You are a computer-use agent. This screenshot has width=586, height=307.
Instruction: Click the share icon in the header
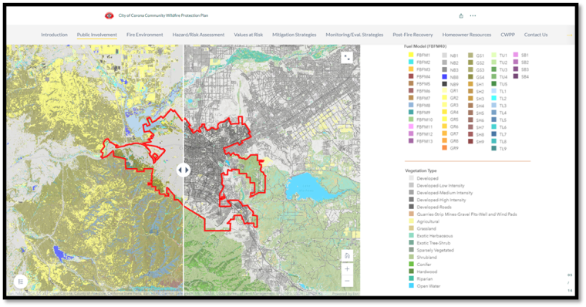coord(461,15)
